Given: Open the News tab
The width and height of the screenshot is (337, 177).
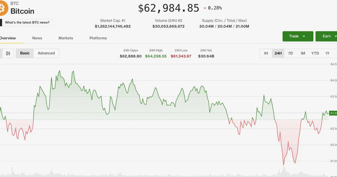Looking at the screenshot, I should 37,38.
